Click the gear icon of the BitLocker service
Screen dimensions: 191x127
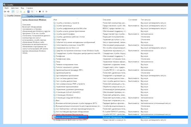tap(54, 28)
